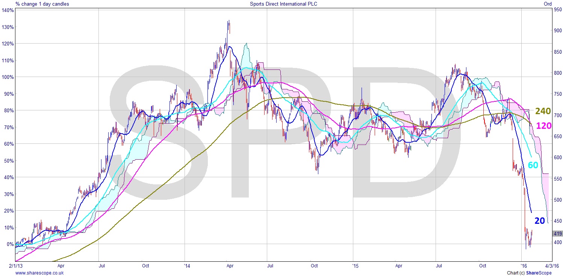This screenshot has height=276, width=563.
Task: Select the cyan 60 moving average label
Action: 533,165
